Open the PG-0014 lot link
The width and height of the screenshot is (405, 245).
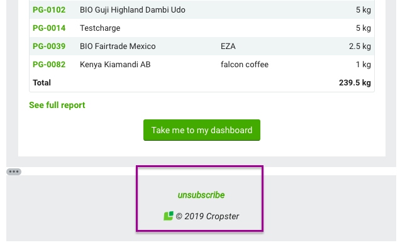pos(49,28)
